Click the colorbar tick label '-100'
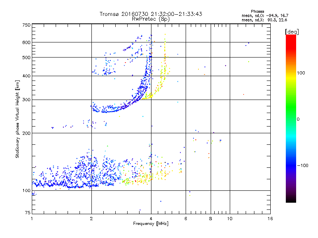 302,165
